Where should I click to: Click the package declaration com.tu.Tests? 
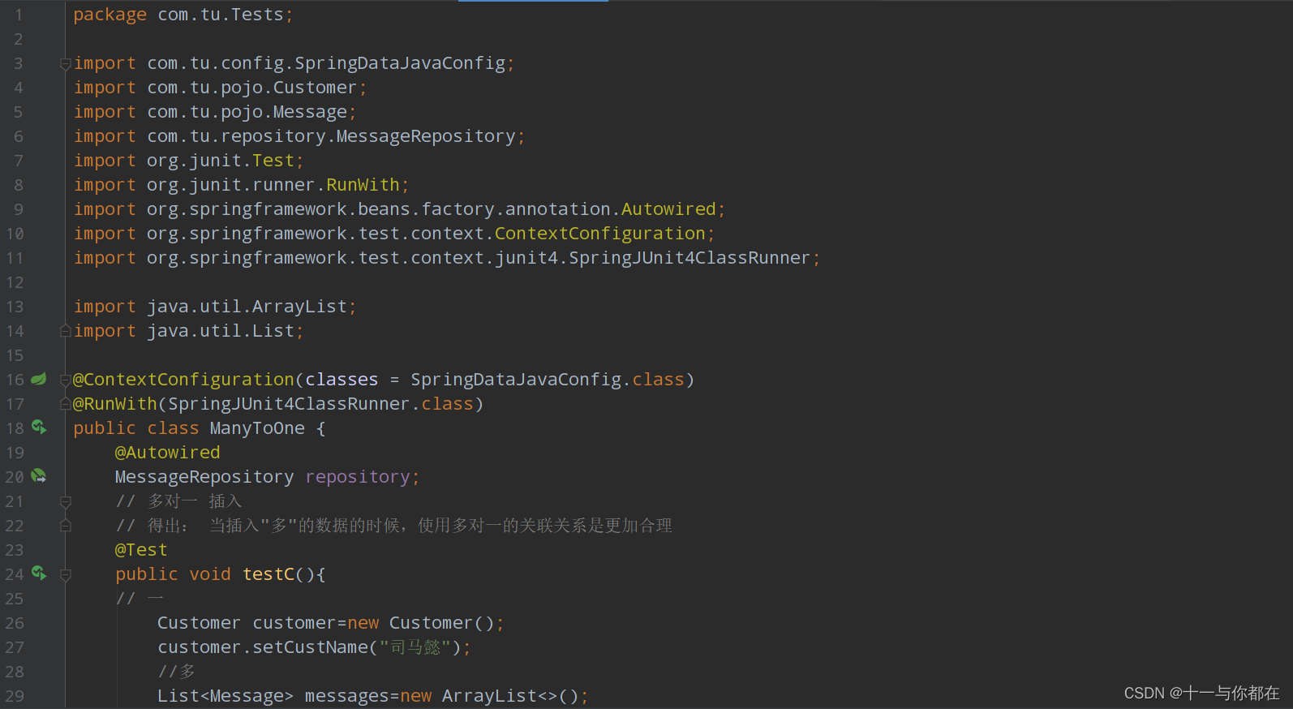point(221,15)
